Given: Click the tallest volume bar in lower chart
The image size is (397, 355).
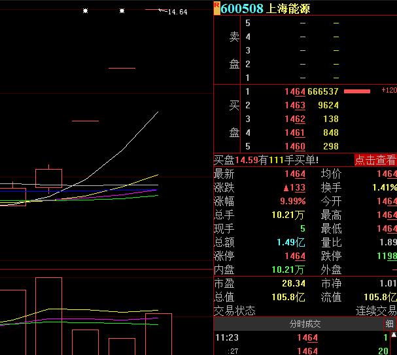Looking at the screenshot, I should pyautogui.click(x=48, y=316).
